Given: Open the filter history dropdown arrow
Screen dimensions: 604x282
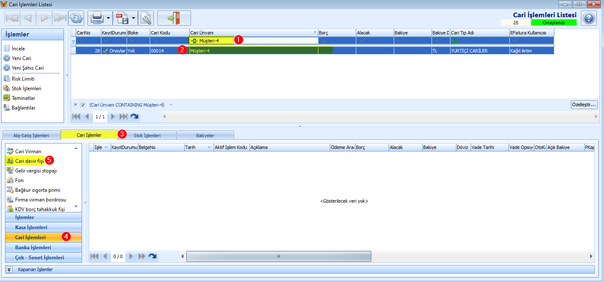Looking at the screenshot, I should click(171, 105).
